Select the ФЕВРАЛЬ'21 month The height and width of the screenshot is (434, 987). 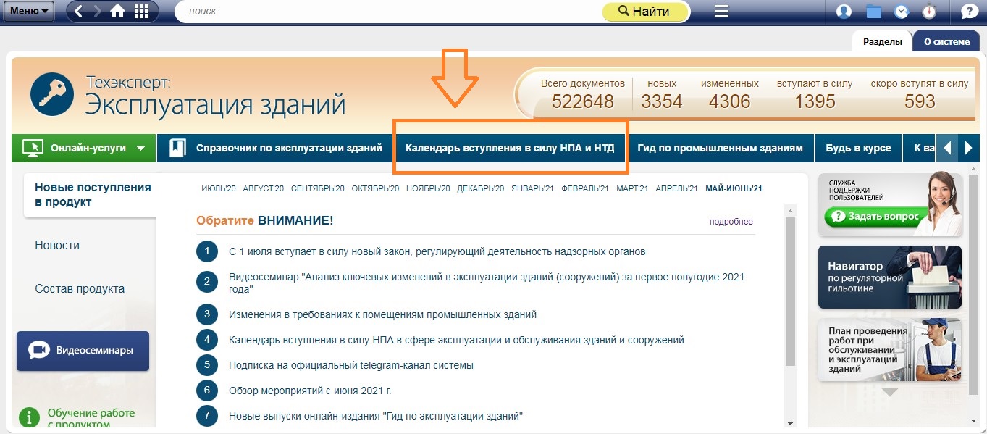coord(585,189)
